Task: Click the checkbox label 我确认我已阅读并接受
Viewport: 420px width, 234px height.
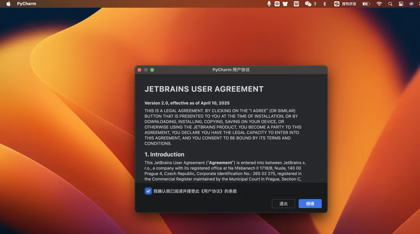Action: [195, 191]
